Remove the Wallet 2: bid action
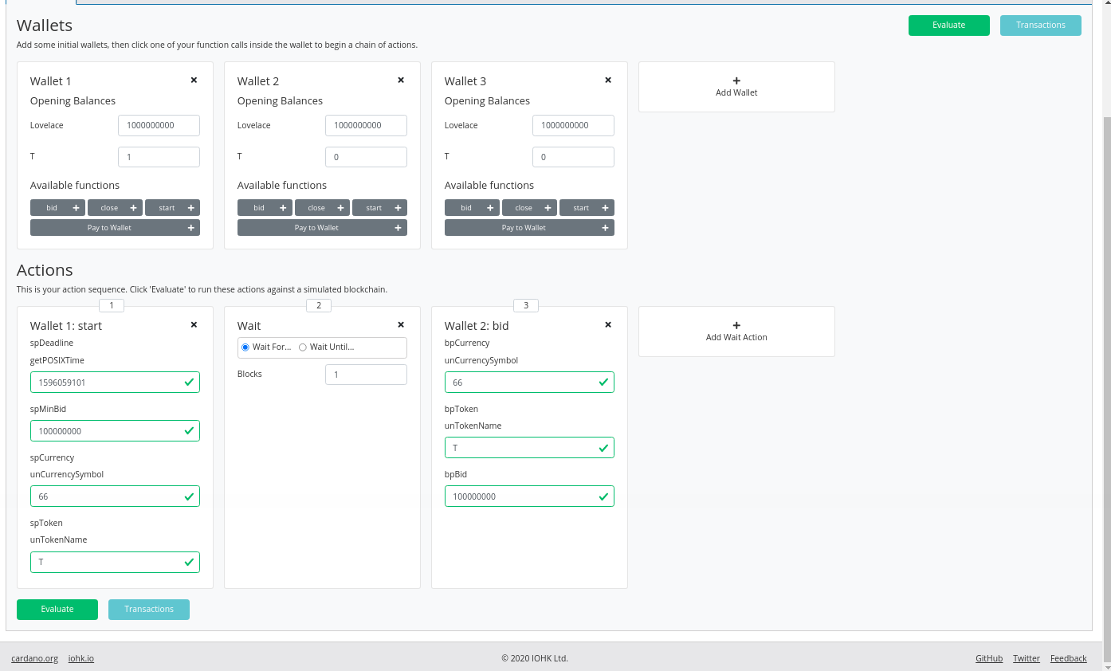Image resolution: width=1111 pixels, height=671 pixels. coord(608,325)
